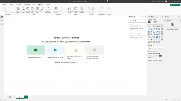Open Orígenes recientes dropdown

(x=48, y=10)
